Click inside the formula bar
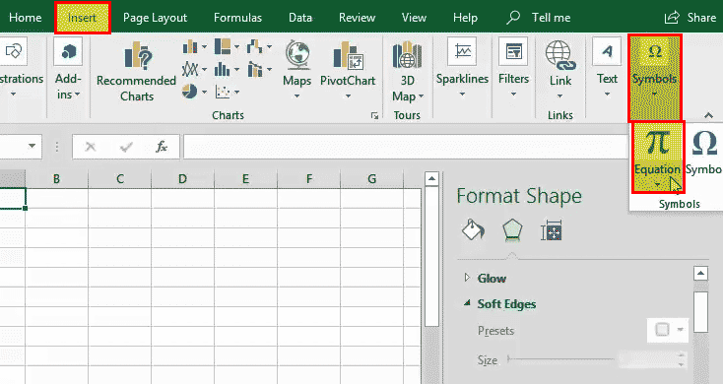This screenshot has width=723, height=384. (x=406, y=147)
